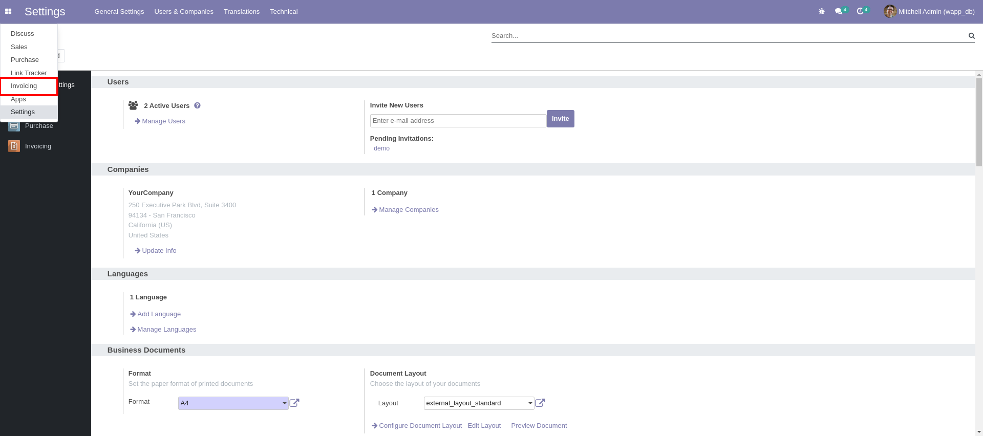Open the apps grid menu icon

click(8, 11)
